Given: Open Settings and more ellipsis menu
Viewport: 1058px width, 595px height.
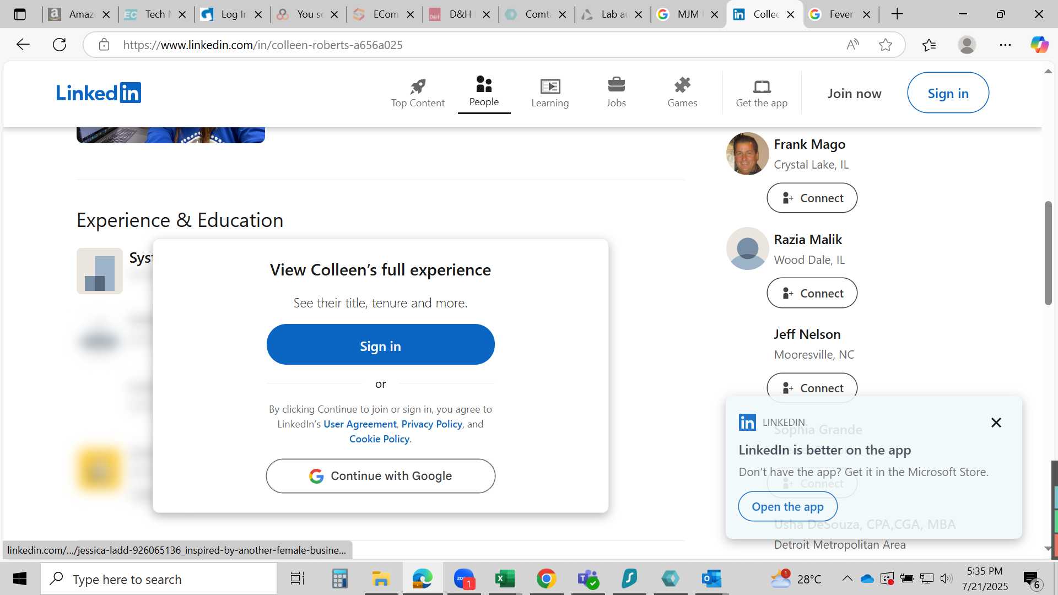Looking at the screenshot, I should click(1005, 45).
